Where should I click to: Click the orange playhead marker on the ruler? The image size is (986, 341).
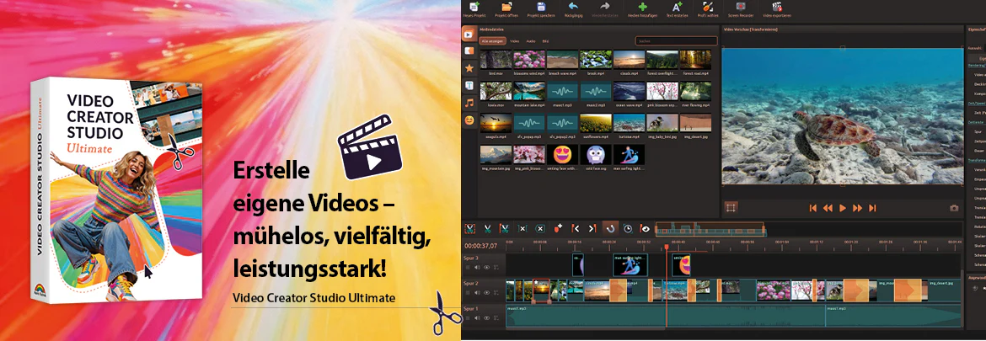(667, 248)
